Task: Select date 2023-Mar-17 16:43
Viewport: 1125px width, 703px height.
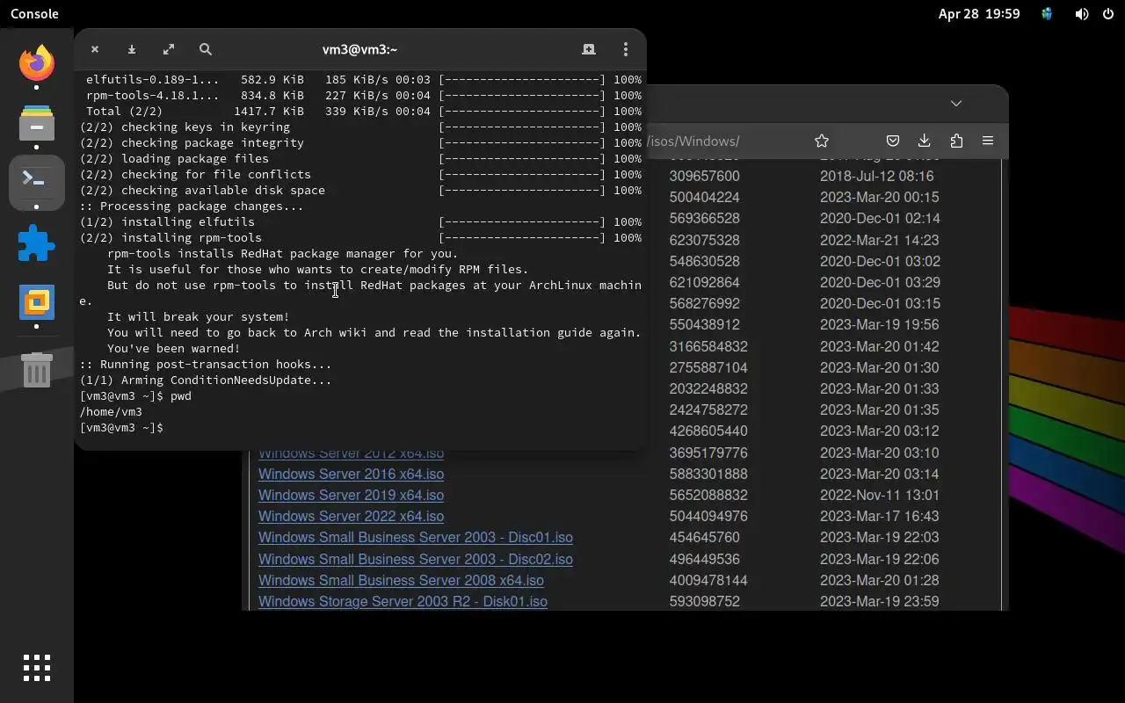Action: (879, 516)
